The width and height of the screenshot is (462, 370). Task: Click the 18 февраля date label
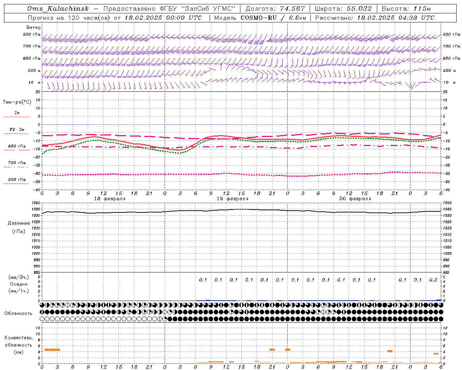click(110, 199)
